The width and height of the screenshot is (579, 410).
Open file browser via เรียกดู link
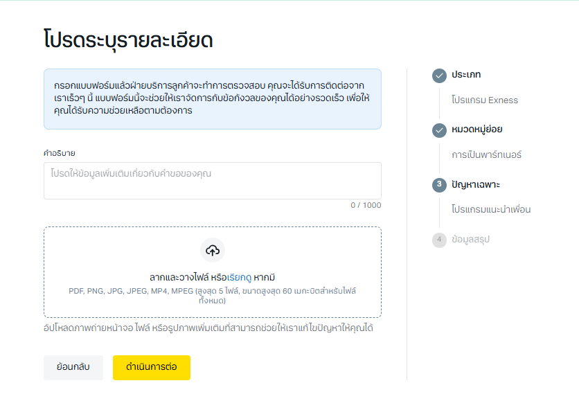[239, 277]
